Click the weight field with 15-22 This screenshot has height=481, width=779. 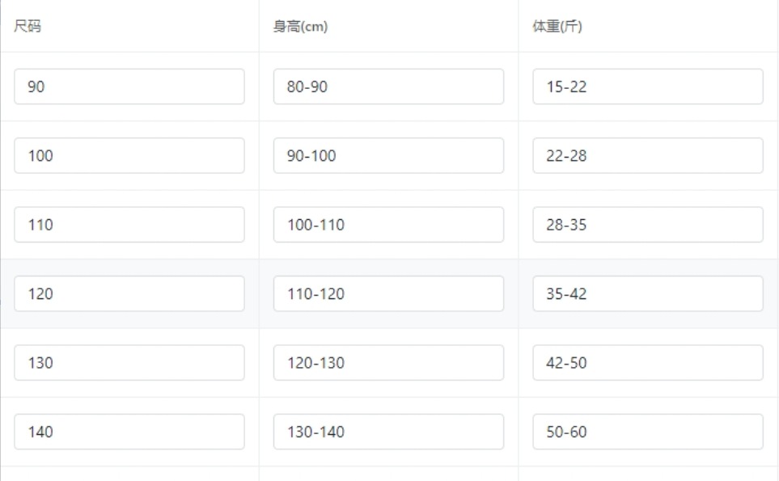pyautogui.click(x=648, y=86)
